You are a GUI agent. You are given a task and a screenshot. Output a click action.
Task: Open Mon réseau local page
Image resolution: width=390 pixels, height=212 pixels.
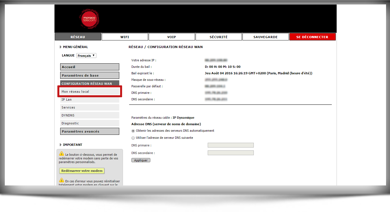pyautogui.click(x=90, y=92)
